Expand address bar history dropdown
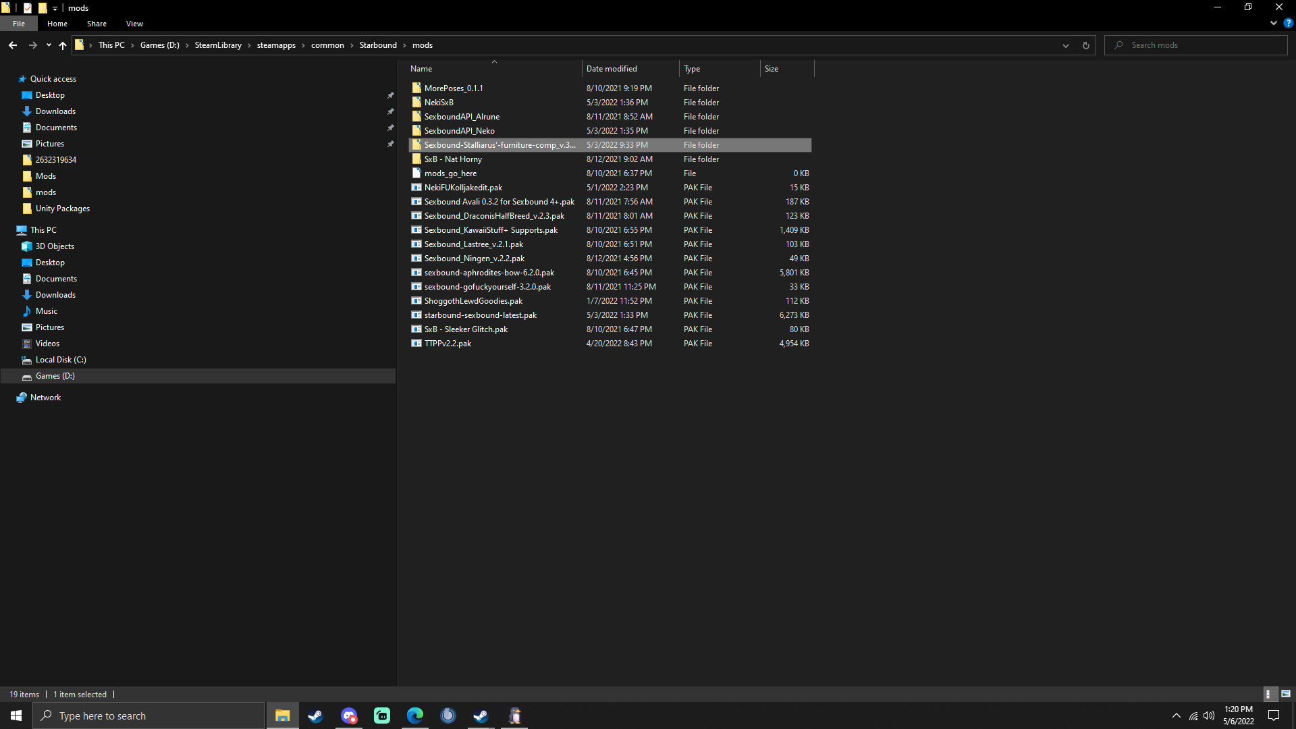This screenshot has height=729, width=1296. (1065, 45)
